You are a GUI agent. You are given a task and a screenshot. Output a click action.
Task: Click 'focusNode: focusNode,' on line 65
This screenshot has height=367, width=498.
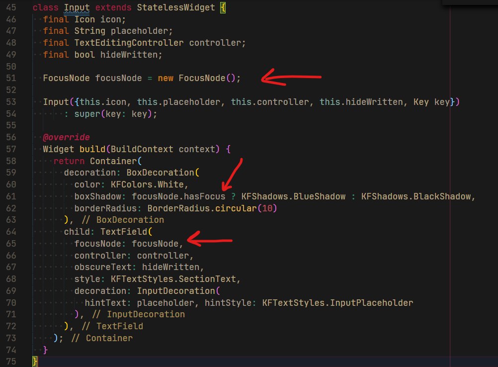coord(129,244)
